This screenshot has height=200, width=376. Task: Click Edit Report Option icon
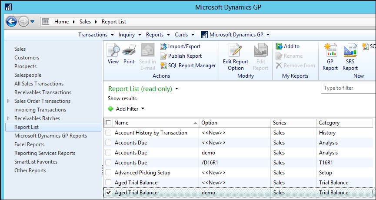236,57
